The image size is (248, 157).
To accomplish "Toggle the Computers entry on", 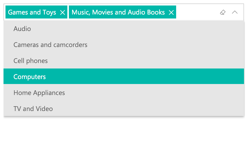I will 124,76.
